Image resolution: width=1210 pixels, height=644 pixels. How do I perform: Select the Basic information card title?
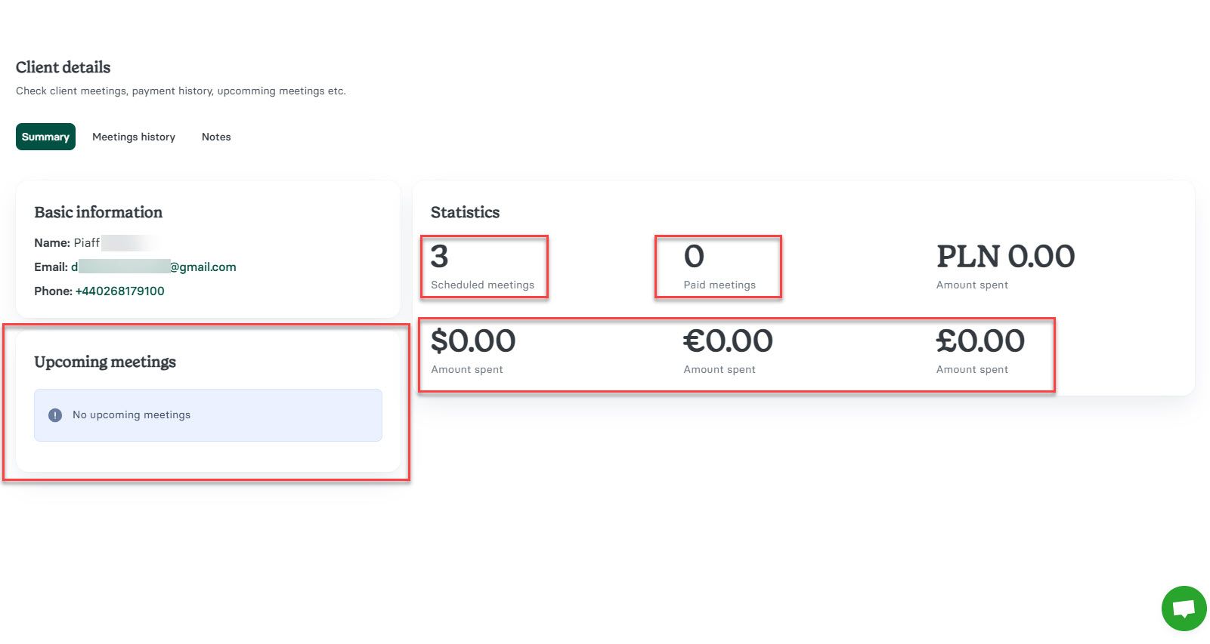98,212
